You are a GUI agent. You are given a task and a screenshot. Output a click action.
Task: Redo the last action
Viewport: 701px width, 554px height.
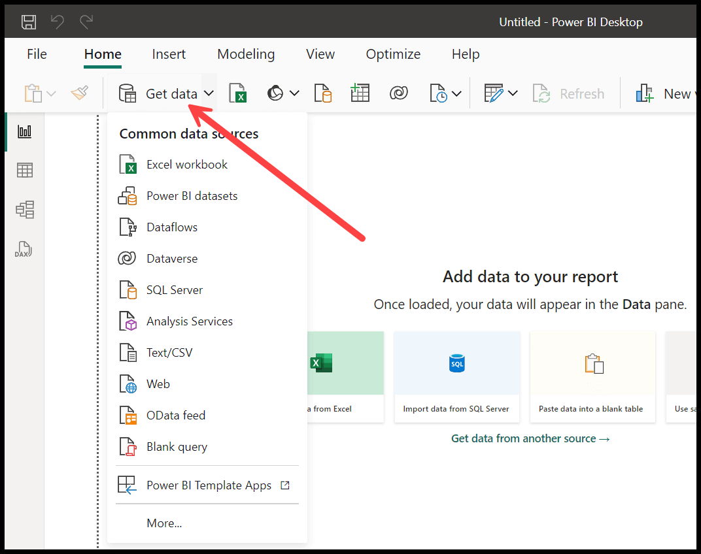pos(86,22)
